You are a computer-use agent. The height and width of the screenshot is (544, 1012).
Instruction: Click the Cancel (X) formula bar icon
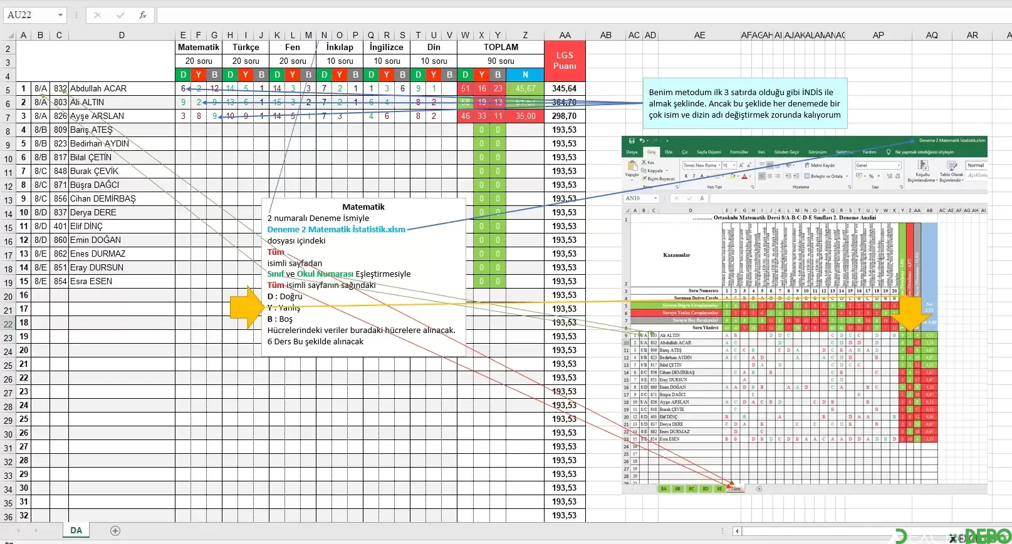pyautogui.click(x=98, y=15)
